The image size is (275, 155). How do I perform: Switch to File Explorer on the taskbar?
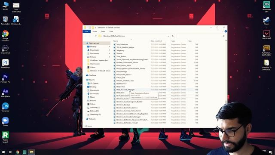tap(31, 152)
